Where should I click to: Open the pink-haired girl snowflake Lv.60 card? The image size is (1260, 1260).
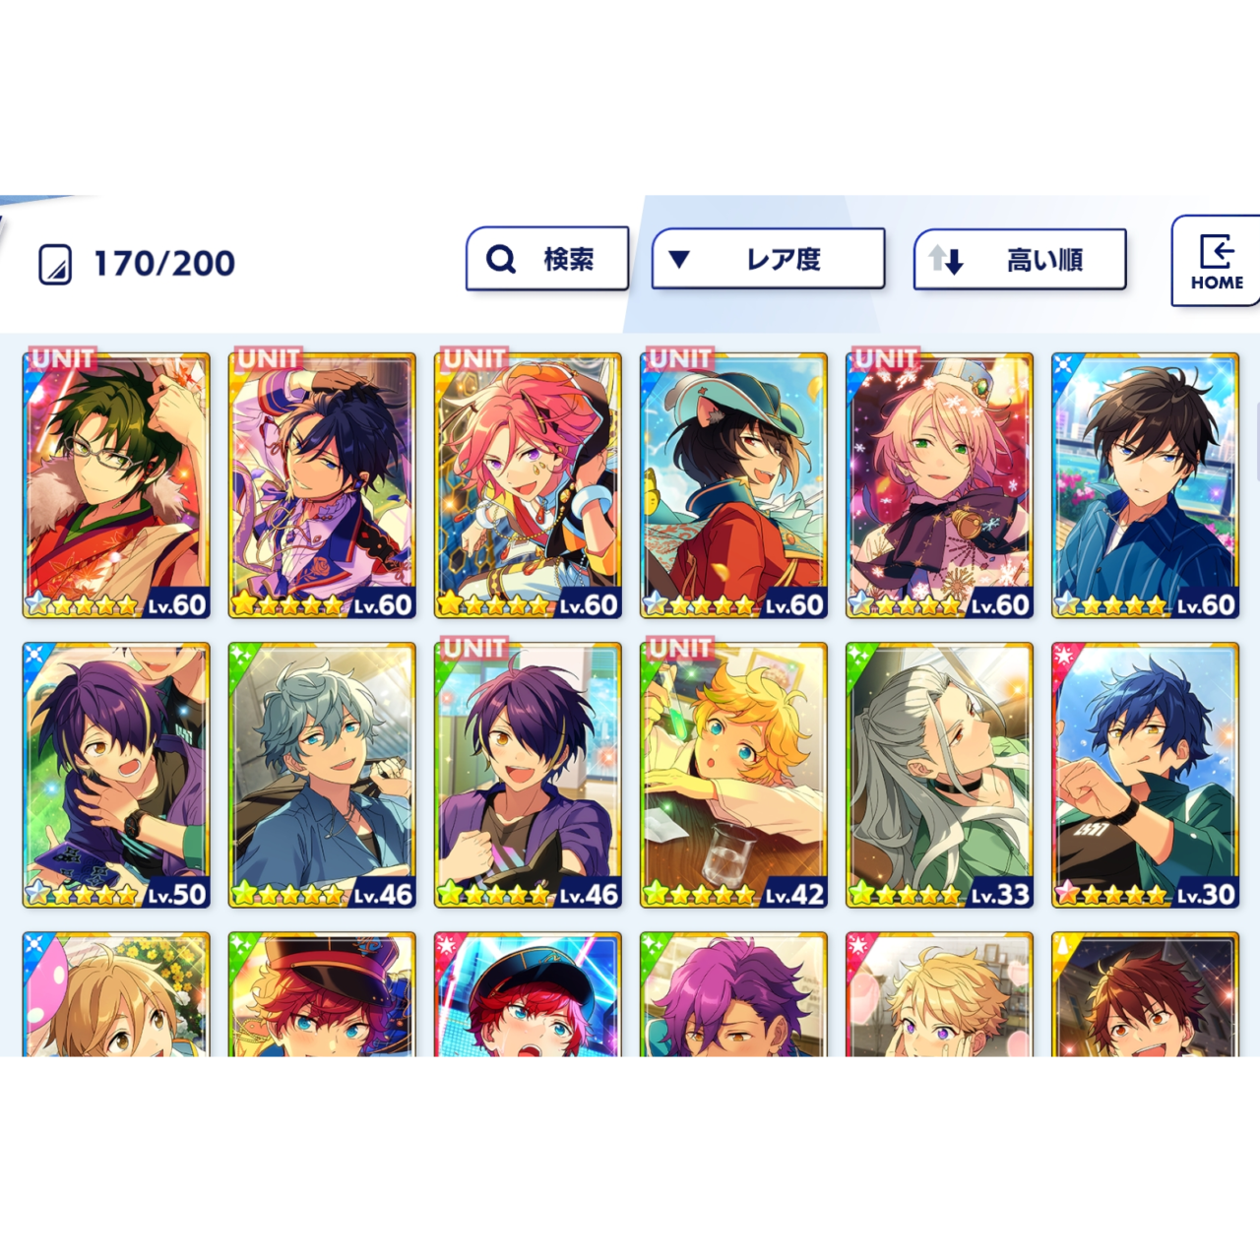[x=939, y=485]
